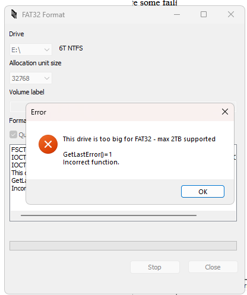The image size is (247, 295).
Task: Close the Error dialog with X
Action: tap(225, 112)
